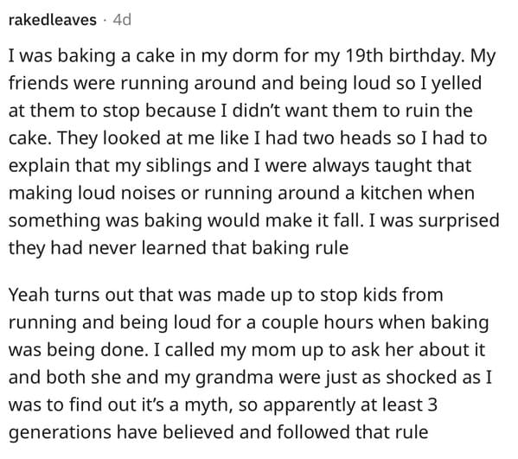The width and height of the screenshot is (518, 459).
Task: Click the word "myth" in the comment
Action: 208,405
